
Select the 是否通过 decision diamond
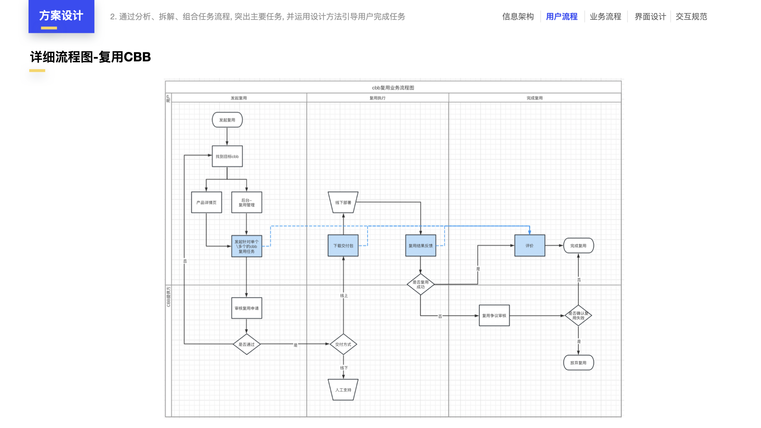click(x=247, y=344)
